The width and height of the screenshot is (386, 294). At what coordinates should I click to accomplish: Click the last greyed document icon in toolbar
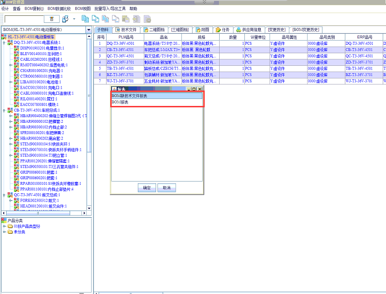pos(147,19)
